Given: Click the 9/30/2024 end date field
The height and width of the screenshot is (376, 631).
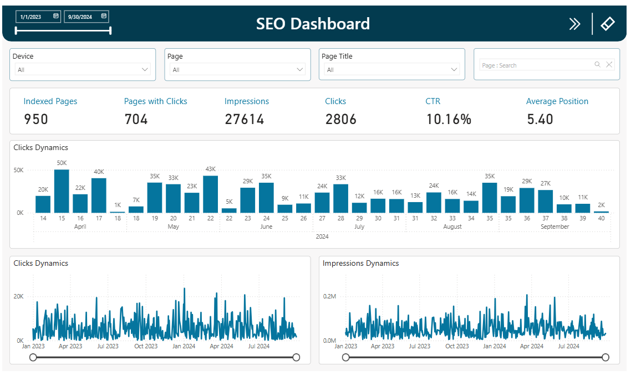Looking at the screenshot, I should point(86,17).
